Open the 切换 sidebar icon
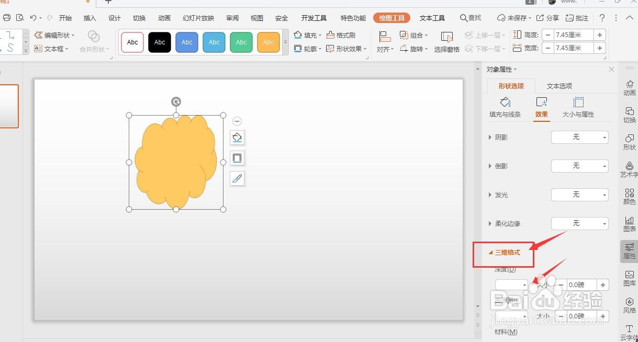Image resolution: width=638 pixels, height=342 pixels. (630, 115)
